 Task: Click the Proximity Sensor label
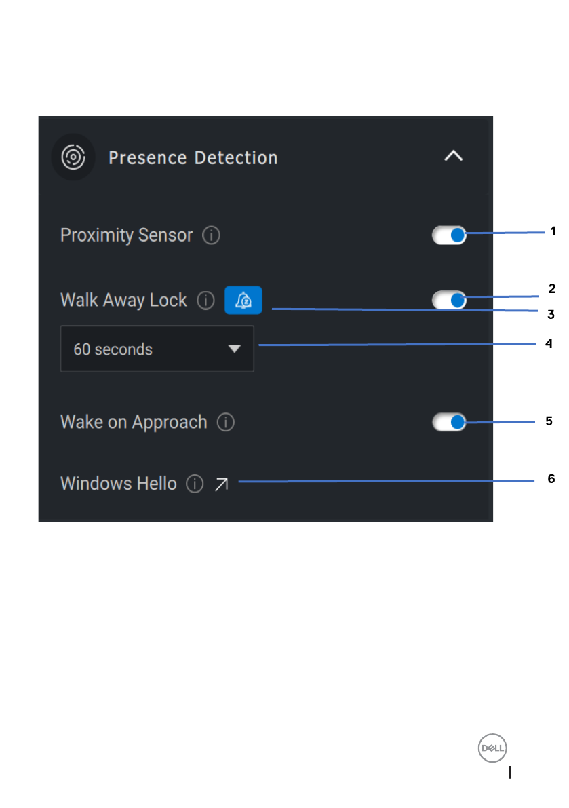coord(126,235)
